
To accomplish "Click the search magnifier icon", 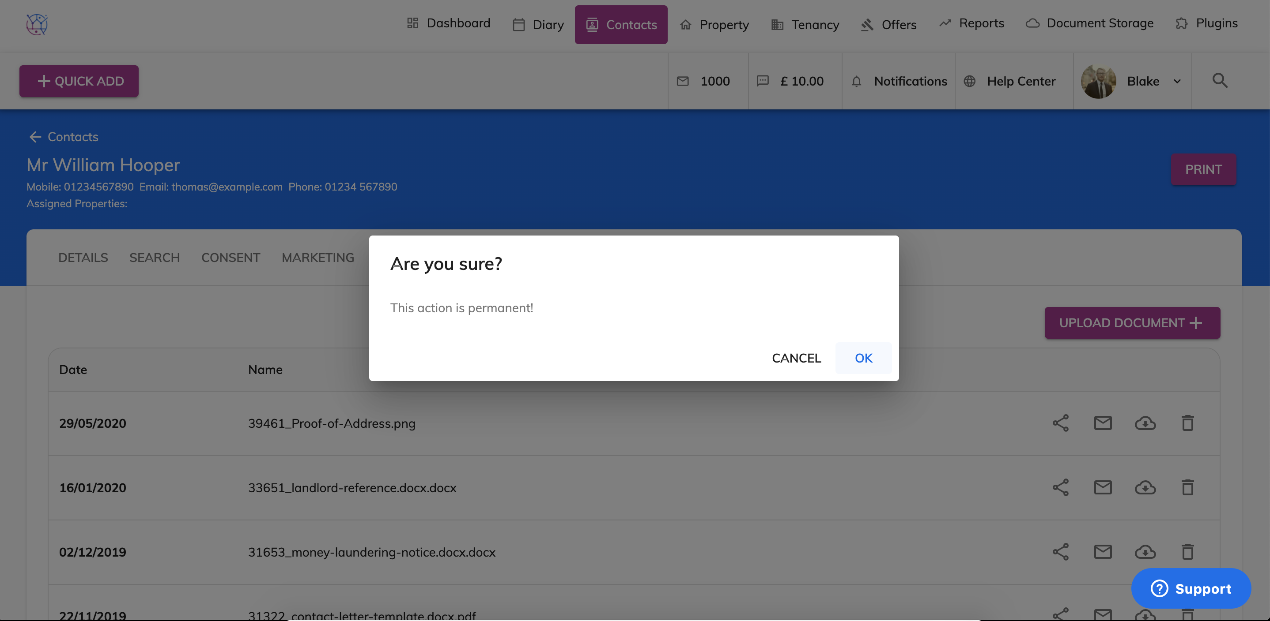I will (x=1220, y=80).
